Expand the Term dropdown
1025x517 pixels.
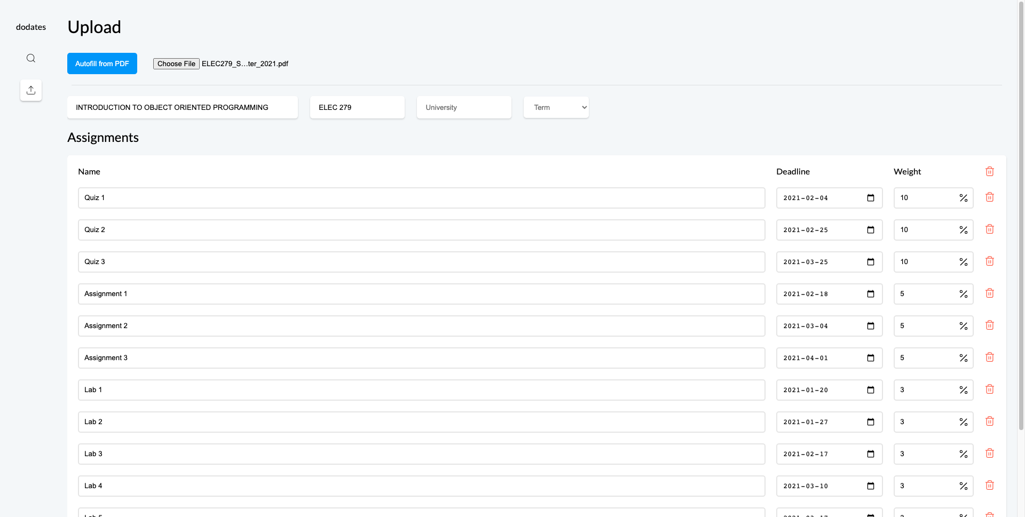point(556,107)
